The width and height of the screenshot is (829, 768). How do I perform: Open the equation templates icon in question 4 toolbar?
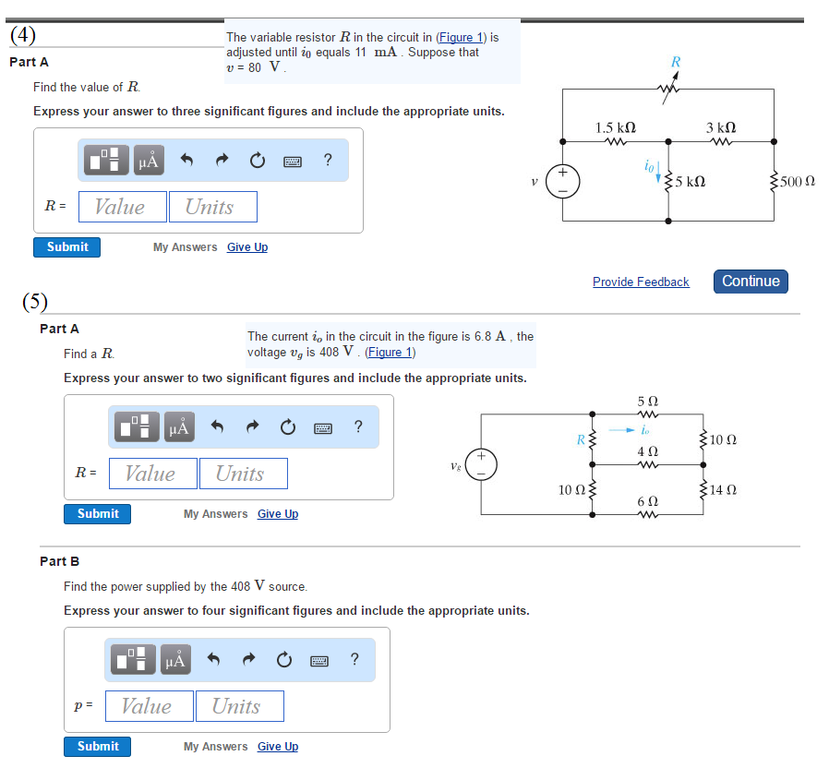pyautogui.click(x=106, y=160)
